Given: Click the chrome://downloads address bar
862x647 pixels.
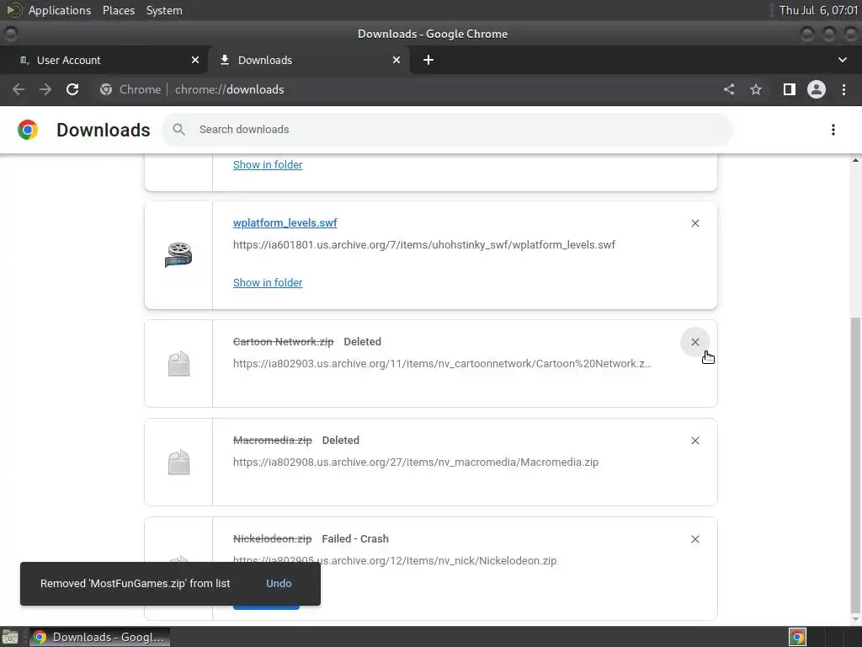Looking at the screenshot, I should click(x=229, y=89).
